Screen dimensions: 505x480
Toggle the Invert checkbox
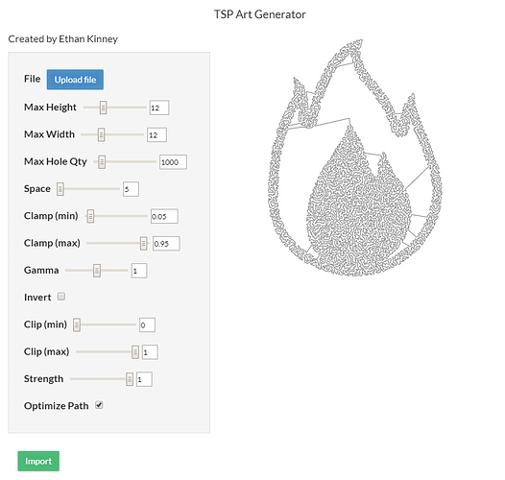click(x=61, y=296)
